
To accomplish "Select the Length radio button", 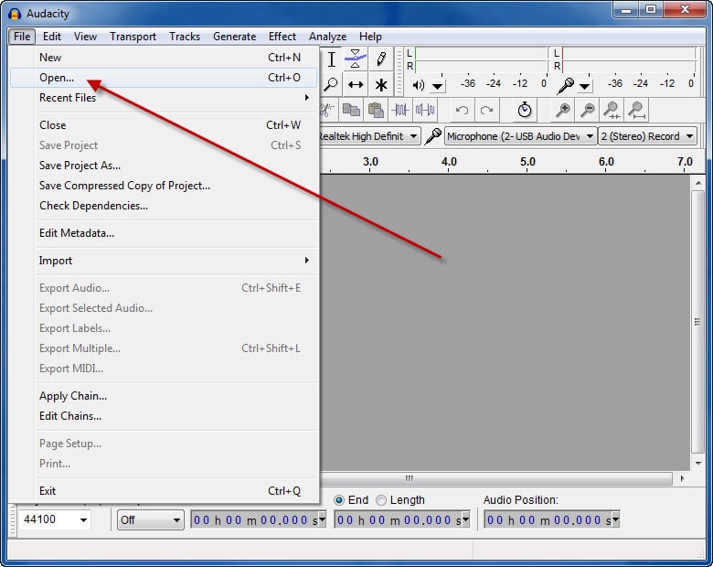I will pyautogui.click(x=381, y=500).
